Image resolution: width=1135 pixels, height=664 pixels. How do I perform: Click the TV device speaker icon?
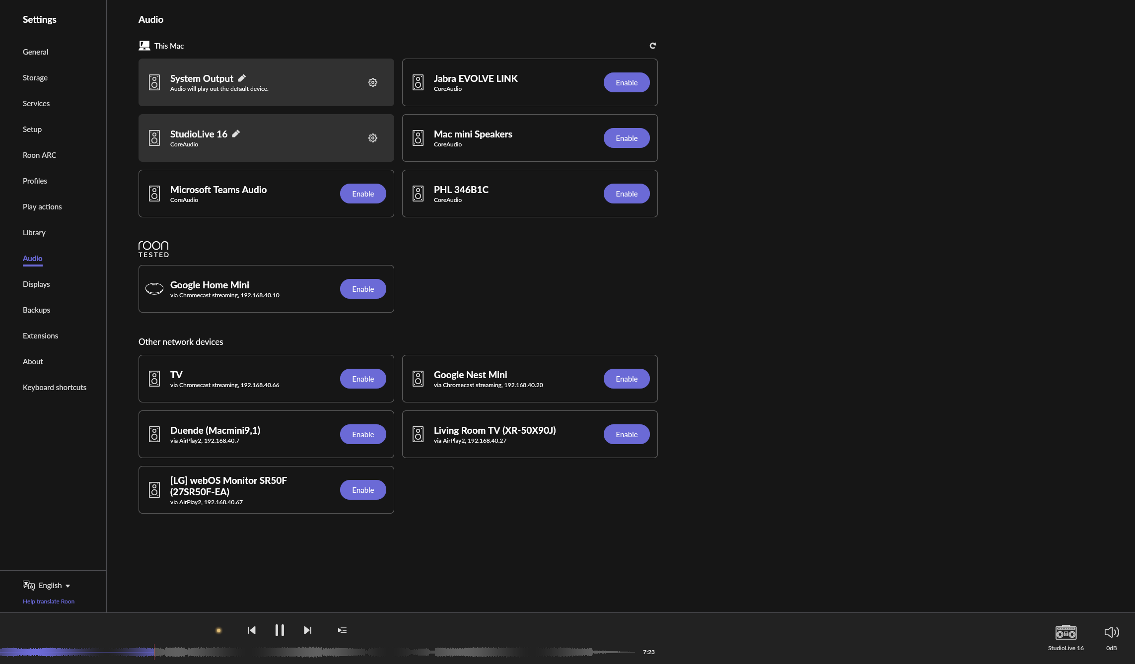coord(154,379)
